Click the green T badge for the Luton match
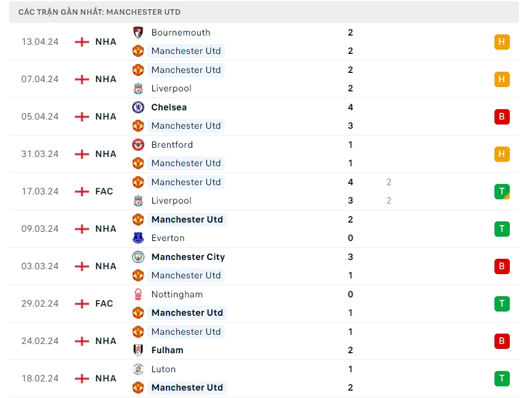Screen dimensions: 527x398 click(502, 378)
